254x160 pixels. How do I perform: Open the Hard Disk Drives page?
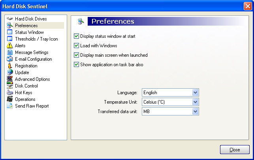click(31, 19)
